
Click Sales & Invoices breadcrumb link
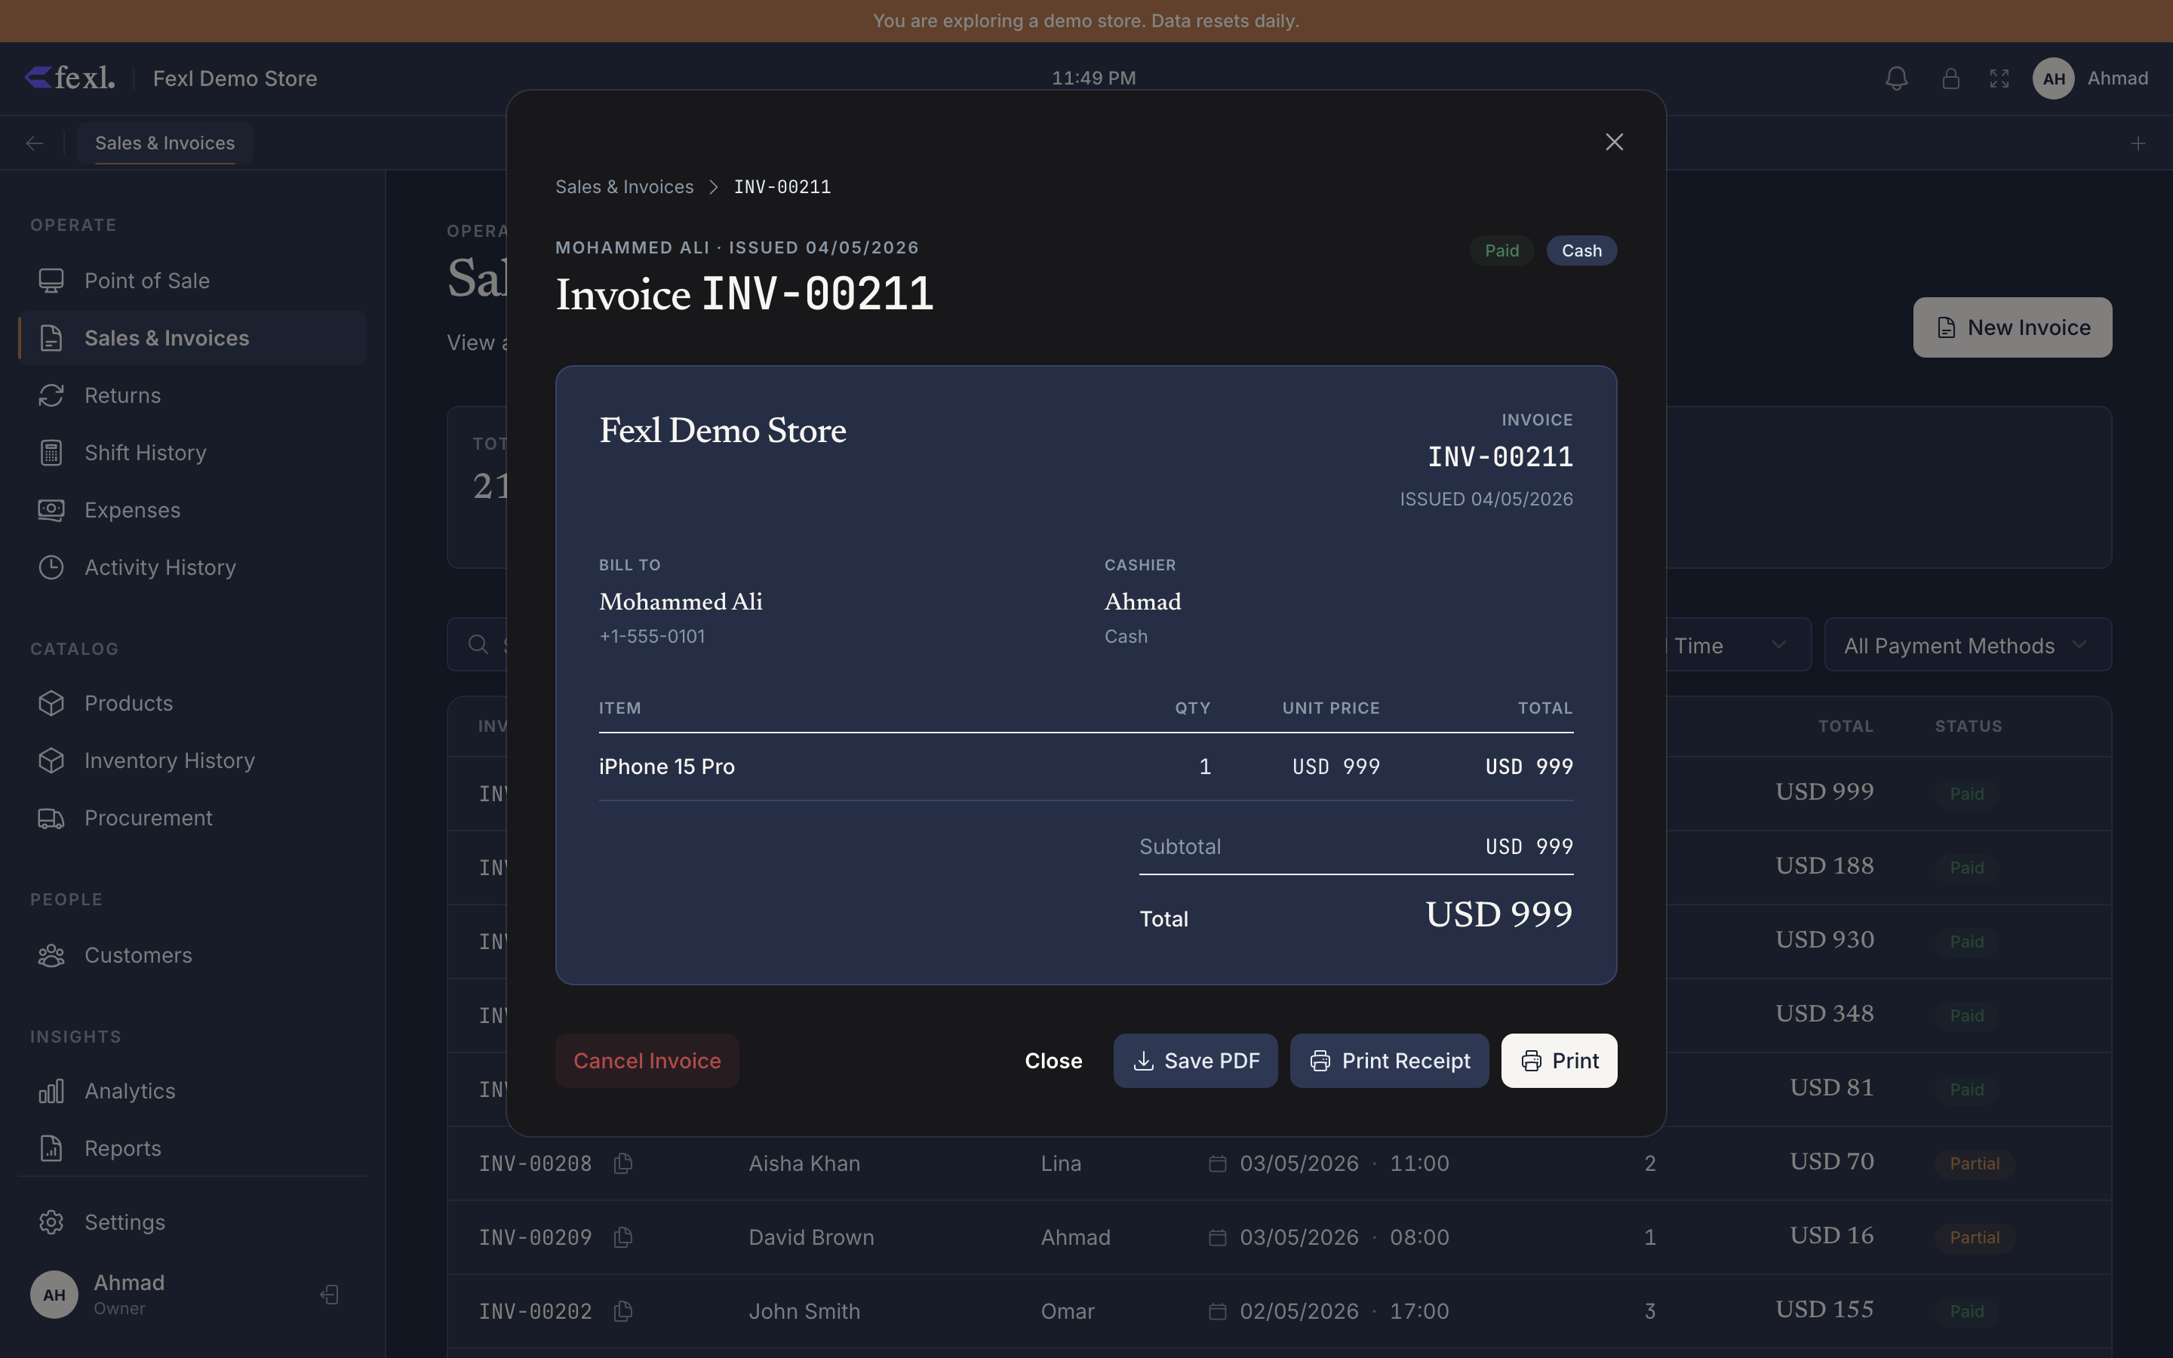624,187
